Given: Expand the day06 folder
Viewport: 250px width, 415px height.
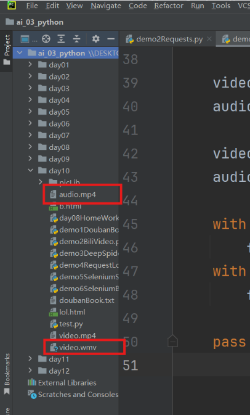Looking at the screenshot, I should click(30, 123).
